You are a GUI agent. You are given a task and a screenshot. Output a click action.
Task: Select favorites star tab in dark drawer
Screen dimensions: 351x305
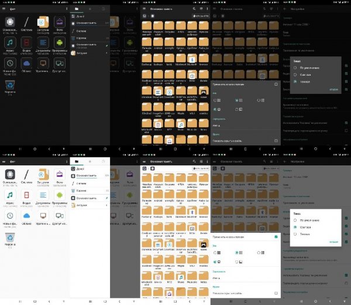pos(90,9)
